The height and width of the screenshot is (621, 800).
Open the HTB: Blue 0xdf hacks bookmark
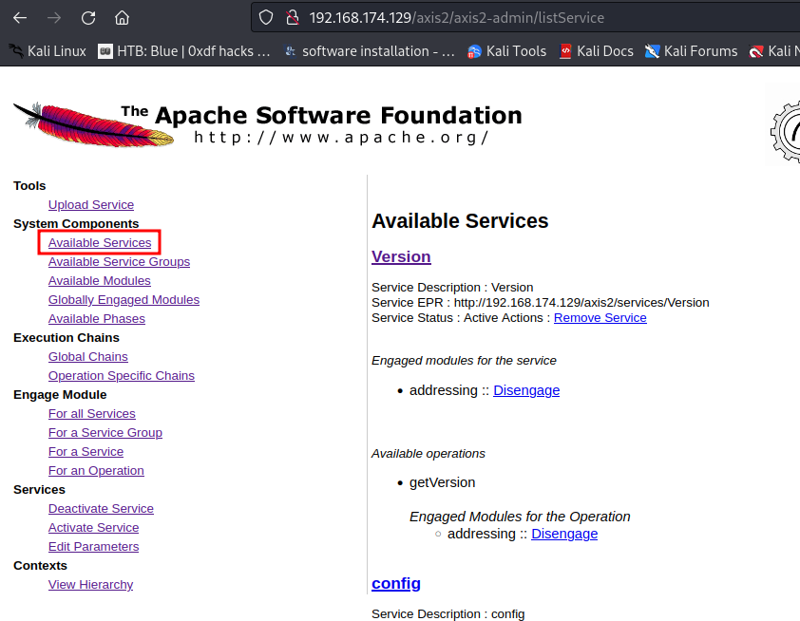[183, 51]
